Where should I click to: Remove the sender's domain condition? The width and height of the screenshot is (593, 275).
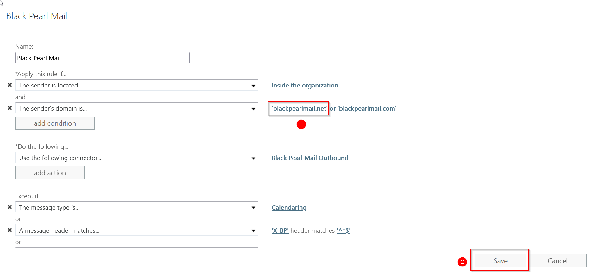tap(9, 108)
